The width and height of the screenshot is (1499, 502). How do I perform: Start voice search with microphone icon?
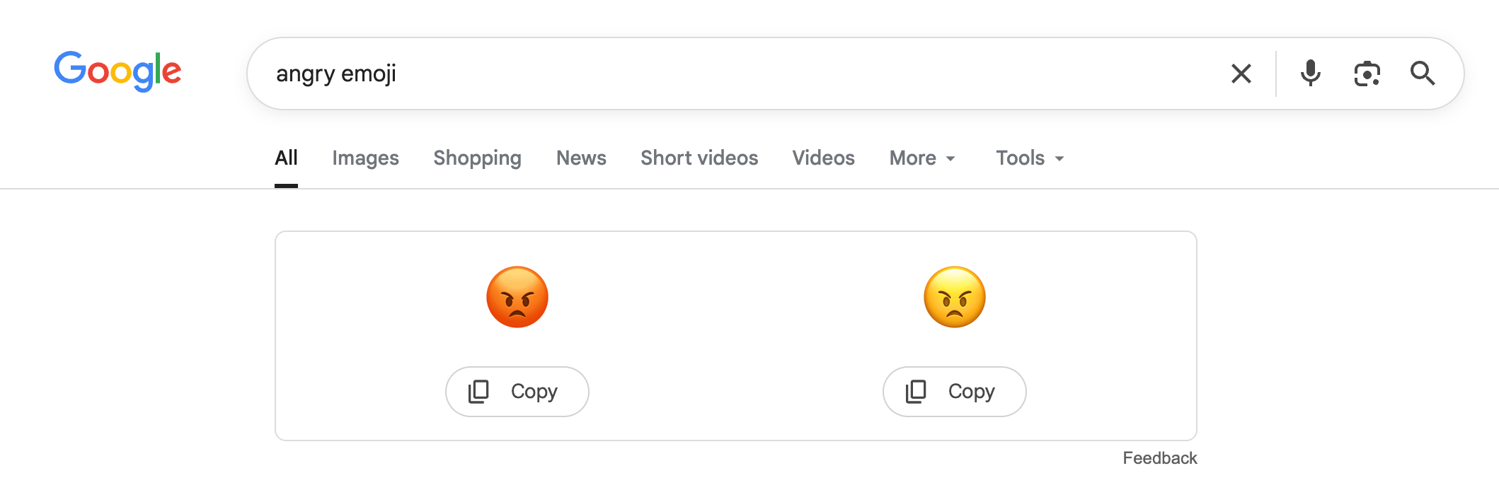pos(1310,74)
